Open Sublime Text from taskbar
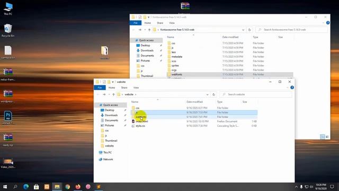Image resolution: width=339 pixels, height=191 pixels. coord(99,187)
